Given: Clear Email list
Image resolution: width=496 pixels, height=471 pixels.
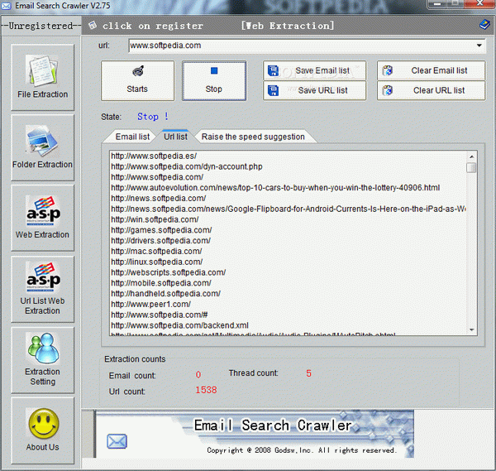Looking at the screenshot, I should pyautogui.click(x=431, y=70).
